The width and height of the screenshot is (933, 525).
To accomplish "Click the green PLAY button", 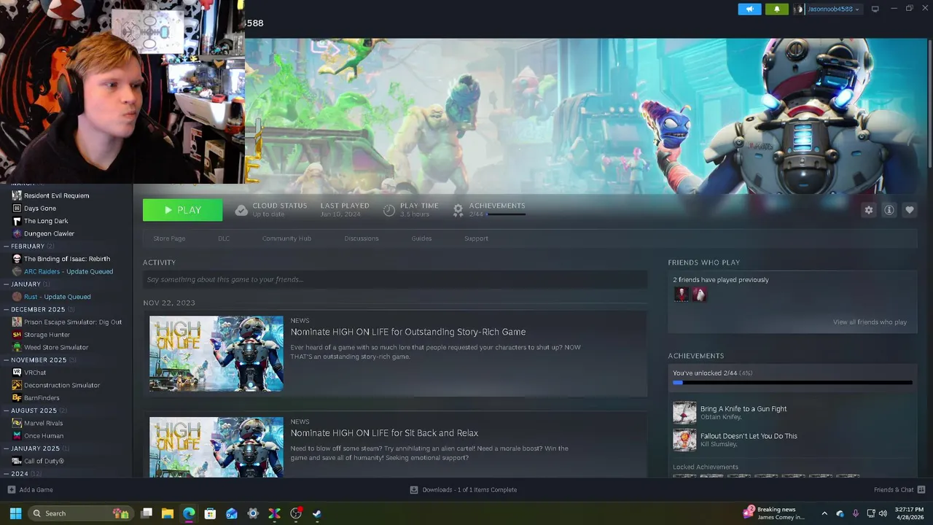I will (x=182, y=210).
